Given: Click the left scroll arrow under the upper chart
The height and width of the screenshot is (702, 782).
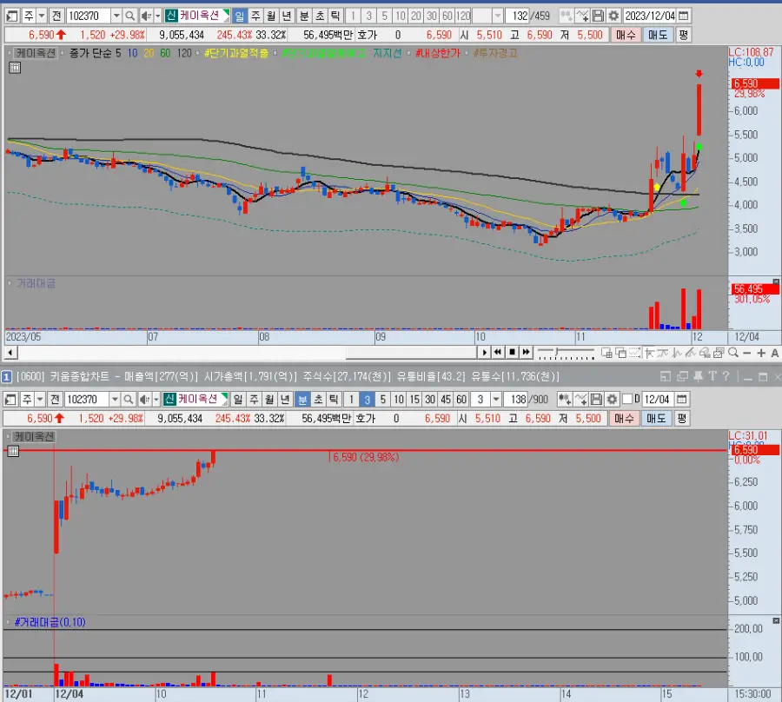Looking at the screenshot, I should (x=10, y=353).
